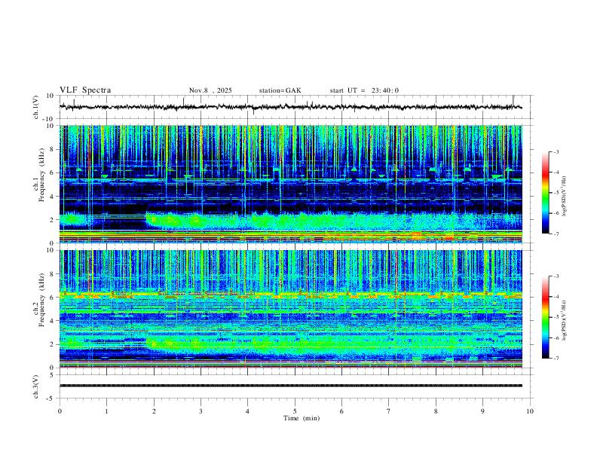Click the "station=GAK" label

280,90
